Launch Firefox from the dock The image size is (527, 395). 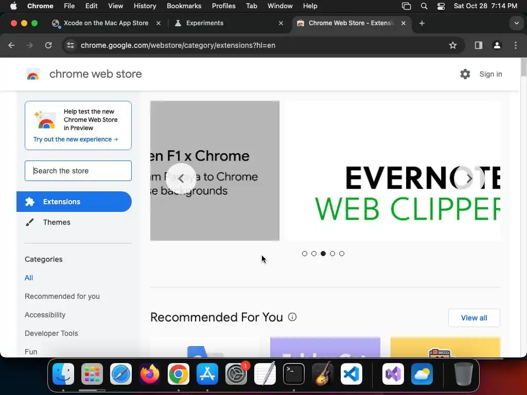[x=150, y=374]
